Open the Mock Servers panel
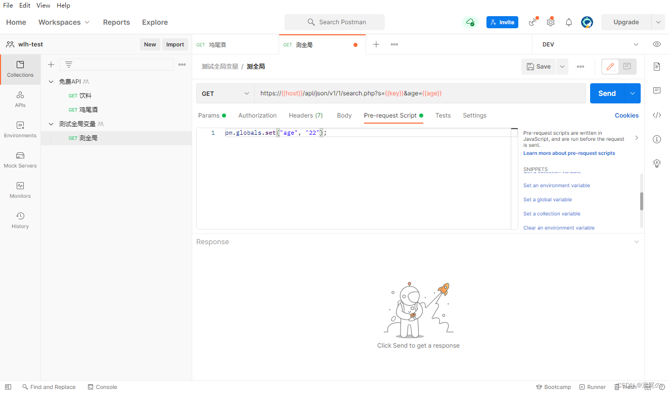669x393 pixels. click(20, 160)
